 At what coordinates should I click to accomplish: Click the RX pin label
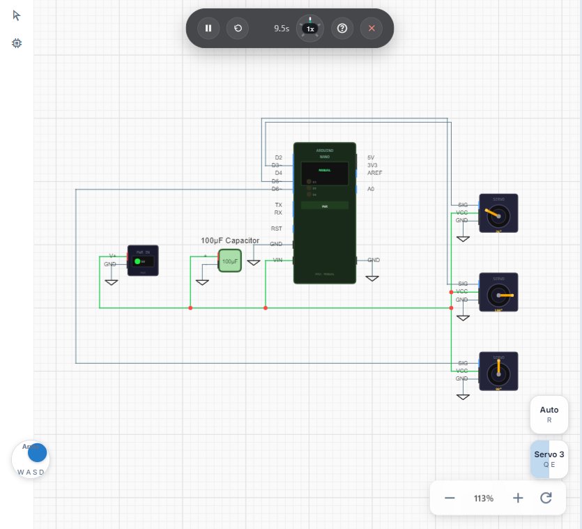(x=278, y=213)
